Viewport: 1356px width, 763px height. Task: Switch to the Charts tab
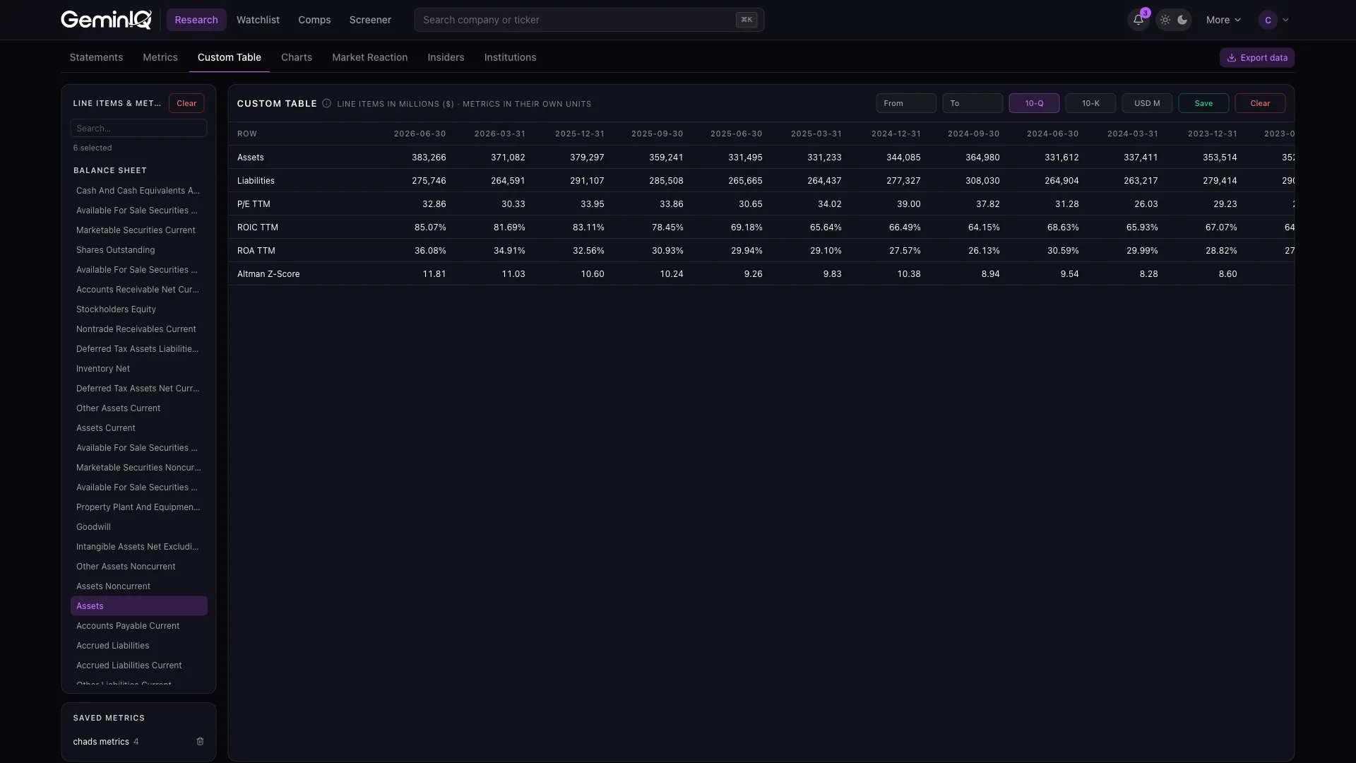(297, 57)
